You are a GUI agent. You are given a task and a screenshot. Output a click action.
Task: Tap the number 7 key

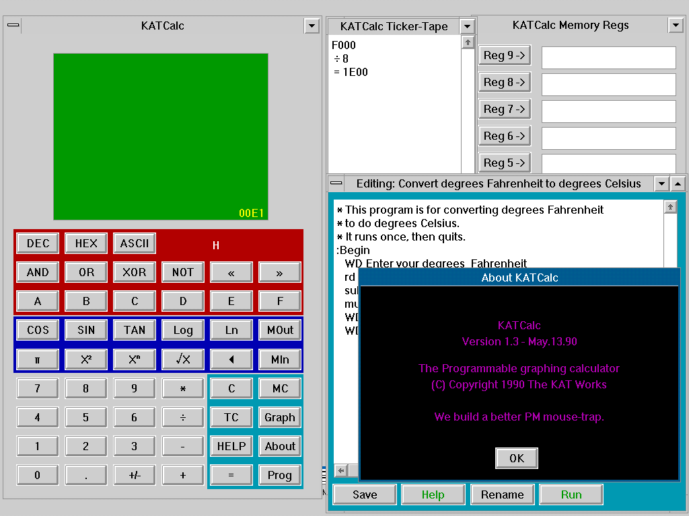click(x=38, y=389)
